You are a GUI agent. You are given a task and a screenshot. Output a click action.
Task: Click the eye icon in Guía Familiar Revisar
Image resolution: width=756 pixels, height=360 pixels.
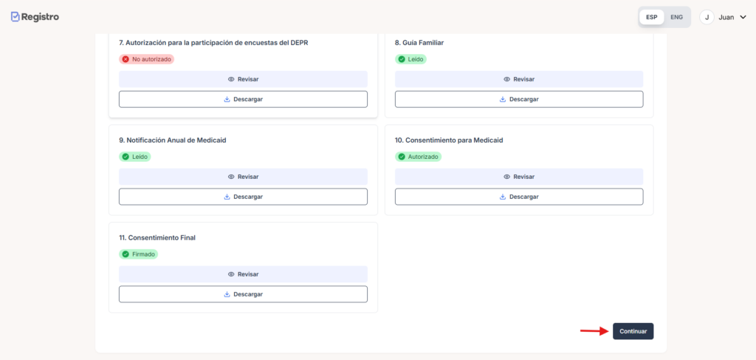point(506,79)
